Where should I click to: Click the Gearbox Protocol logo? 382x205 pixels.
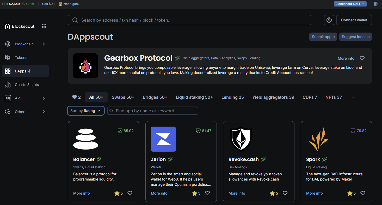click(x=85, y=66)
